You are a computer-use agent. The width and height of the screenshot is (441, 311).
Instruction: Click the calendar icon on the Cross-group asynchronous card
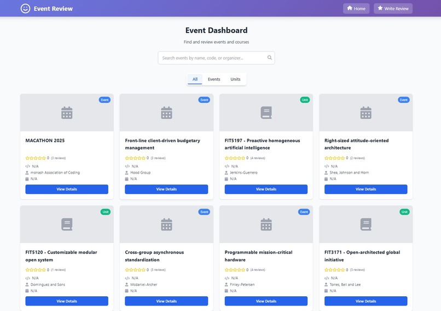(166, 224)
